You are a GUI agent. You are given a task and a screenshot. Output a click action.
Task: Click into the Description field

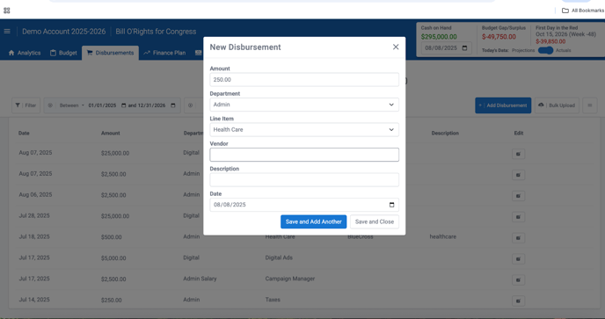tap(304, 180)
